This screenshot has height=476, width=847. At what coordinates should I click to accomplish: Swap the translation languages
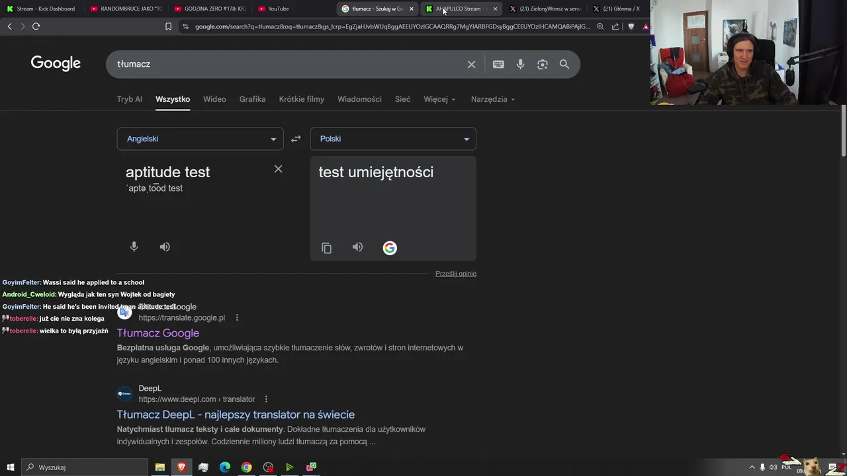click(x=296, y=139)
